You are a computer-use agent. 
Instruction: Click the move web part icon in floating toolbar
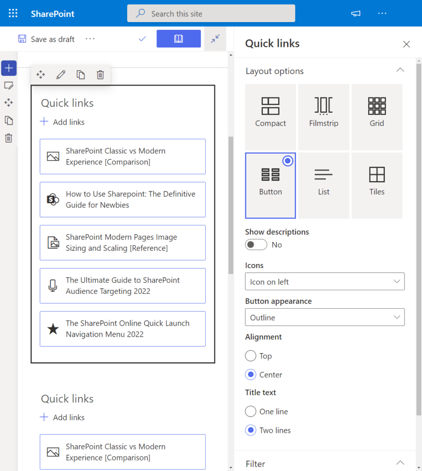point(40,75)
